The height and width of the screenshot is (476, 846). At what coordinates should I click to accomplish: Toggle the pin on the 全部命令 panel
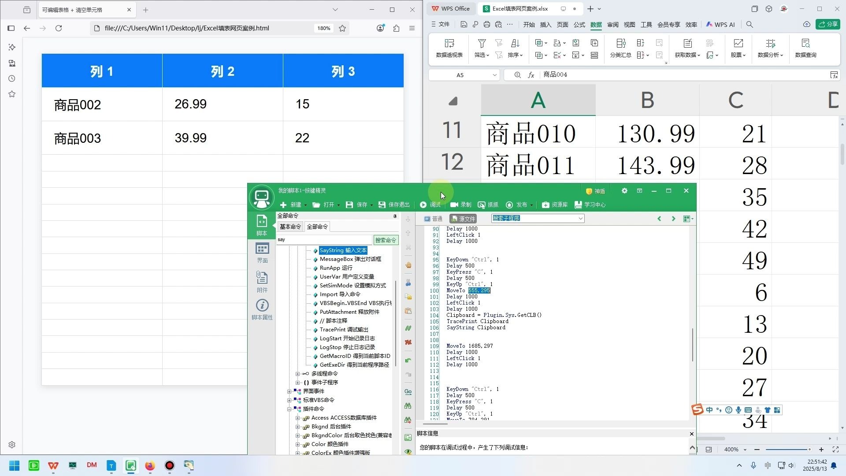point(395,216)
